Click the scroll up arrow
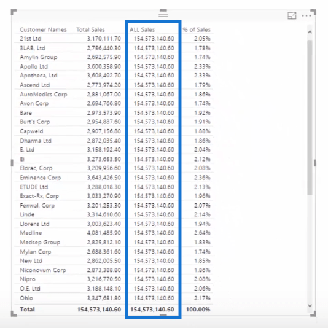Screen dimensions: 328x328 coord(310,32)
